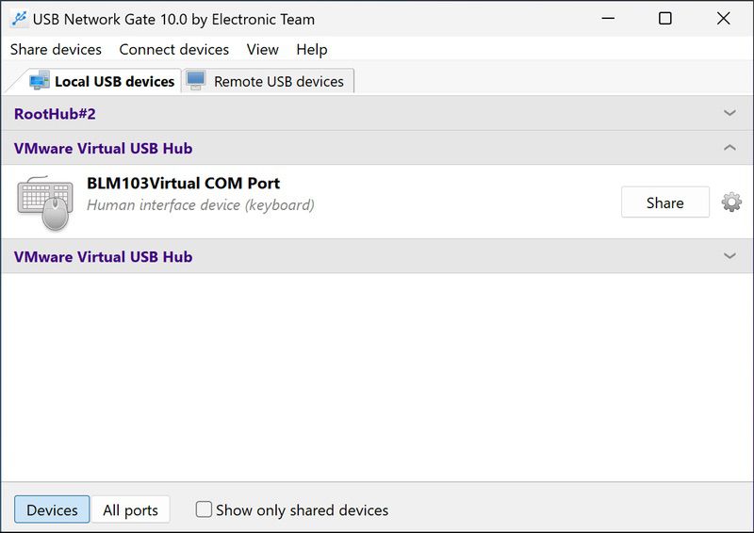Switch to Local USB devices tab
Screen dimensions: 754x533
(x=101, y=81)
